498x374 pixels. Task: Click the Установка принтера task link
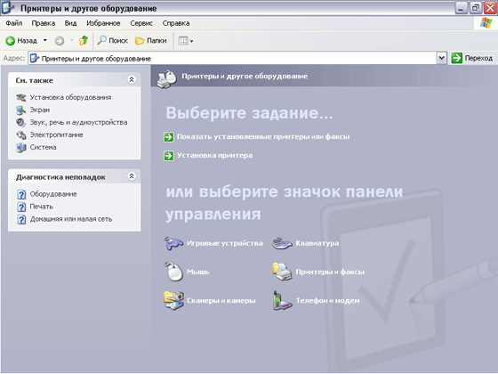[x=214, y=156]
